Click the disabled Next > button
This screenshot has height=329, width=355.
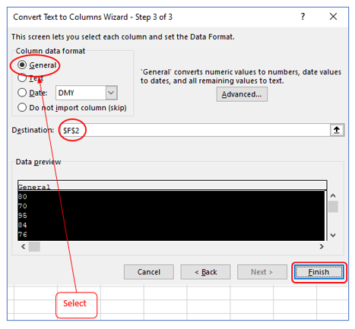(262, 272)
